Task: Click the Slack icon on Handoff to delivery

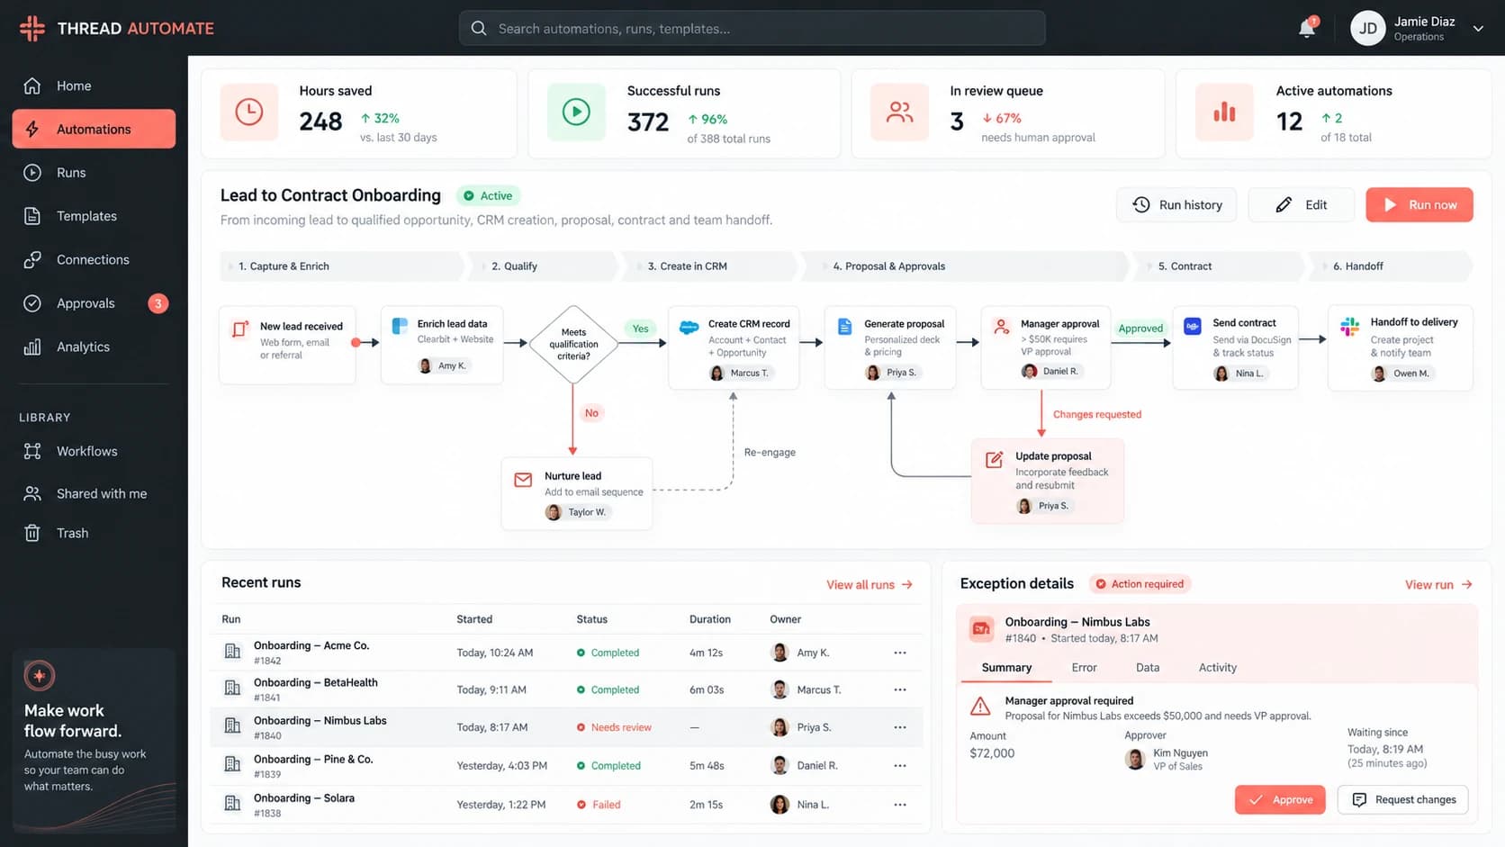Action: pyautogui.click(x=1349, y=326)
